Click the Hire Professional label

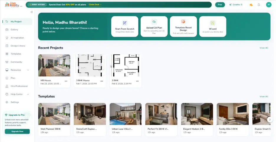point(19,86)
